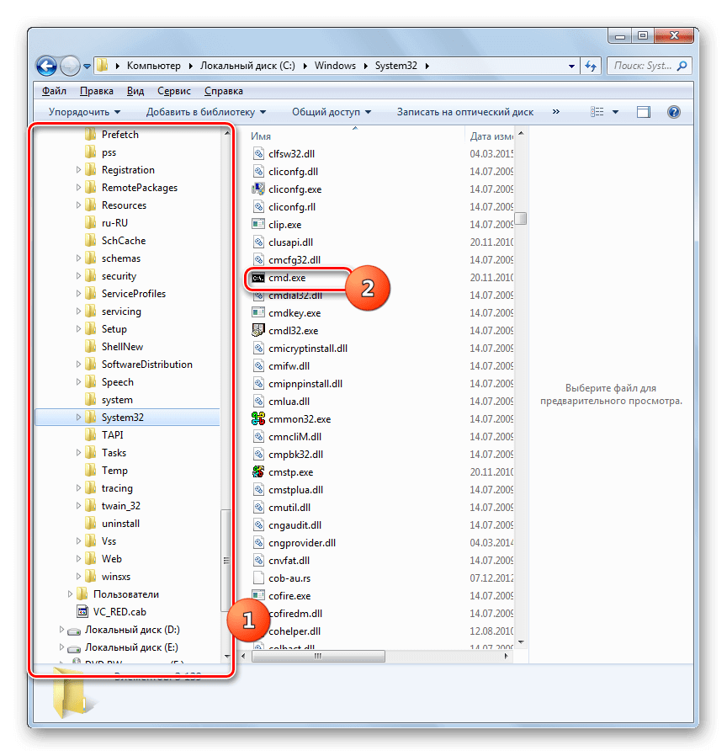Expand Локальный диск (D:) in tree

pyautogui.click(x=61, y=630)
